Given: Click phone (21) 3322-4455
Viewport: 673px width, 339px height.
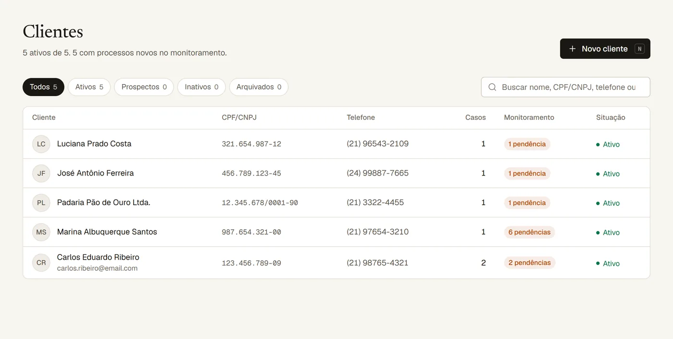Looking at the screenshot, I should [x=375, y=202].
